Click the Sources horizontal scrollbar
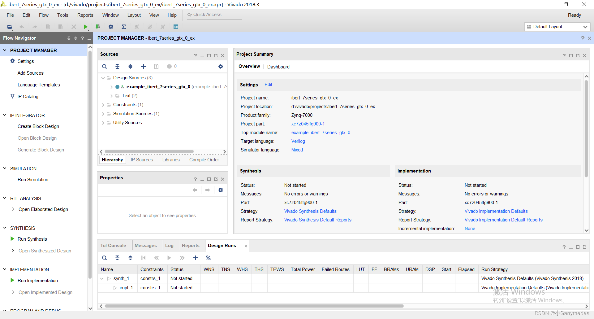 click(149, 152)
